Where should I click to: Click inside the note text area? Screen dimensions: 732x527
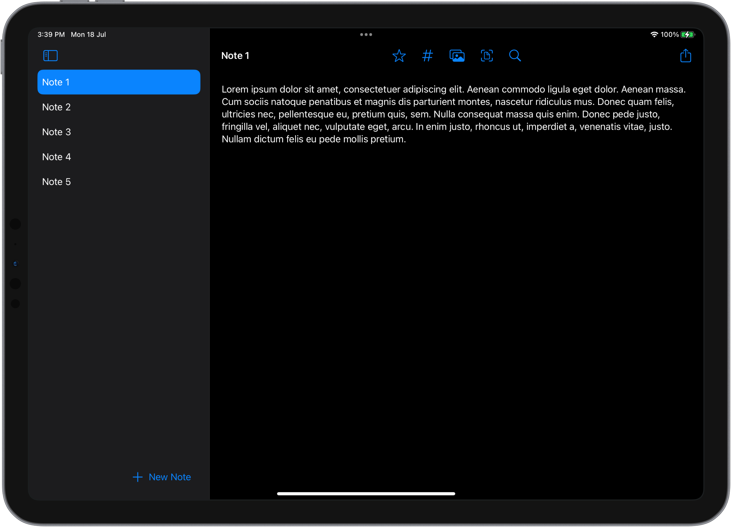tap(452, 114)
